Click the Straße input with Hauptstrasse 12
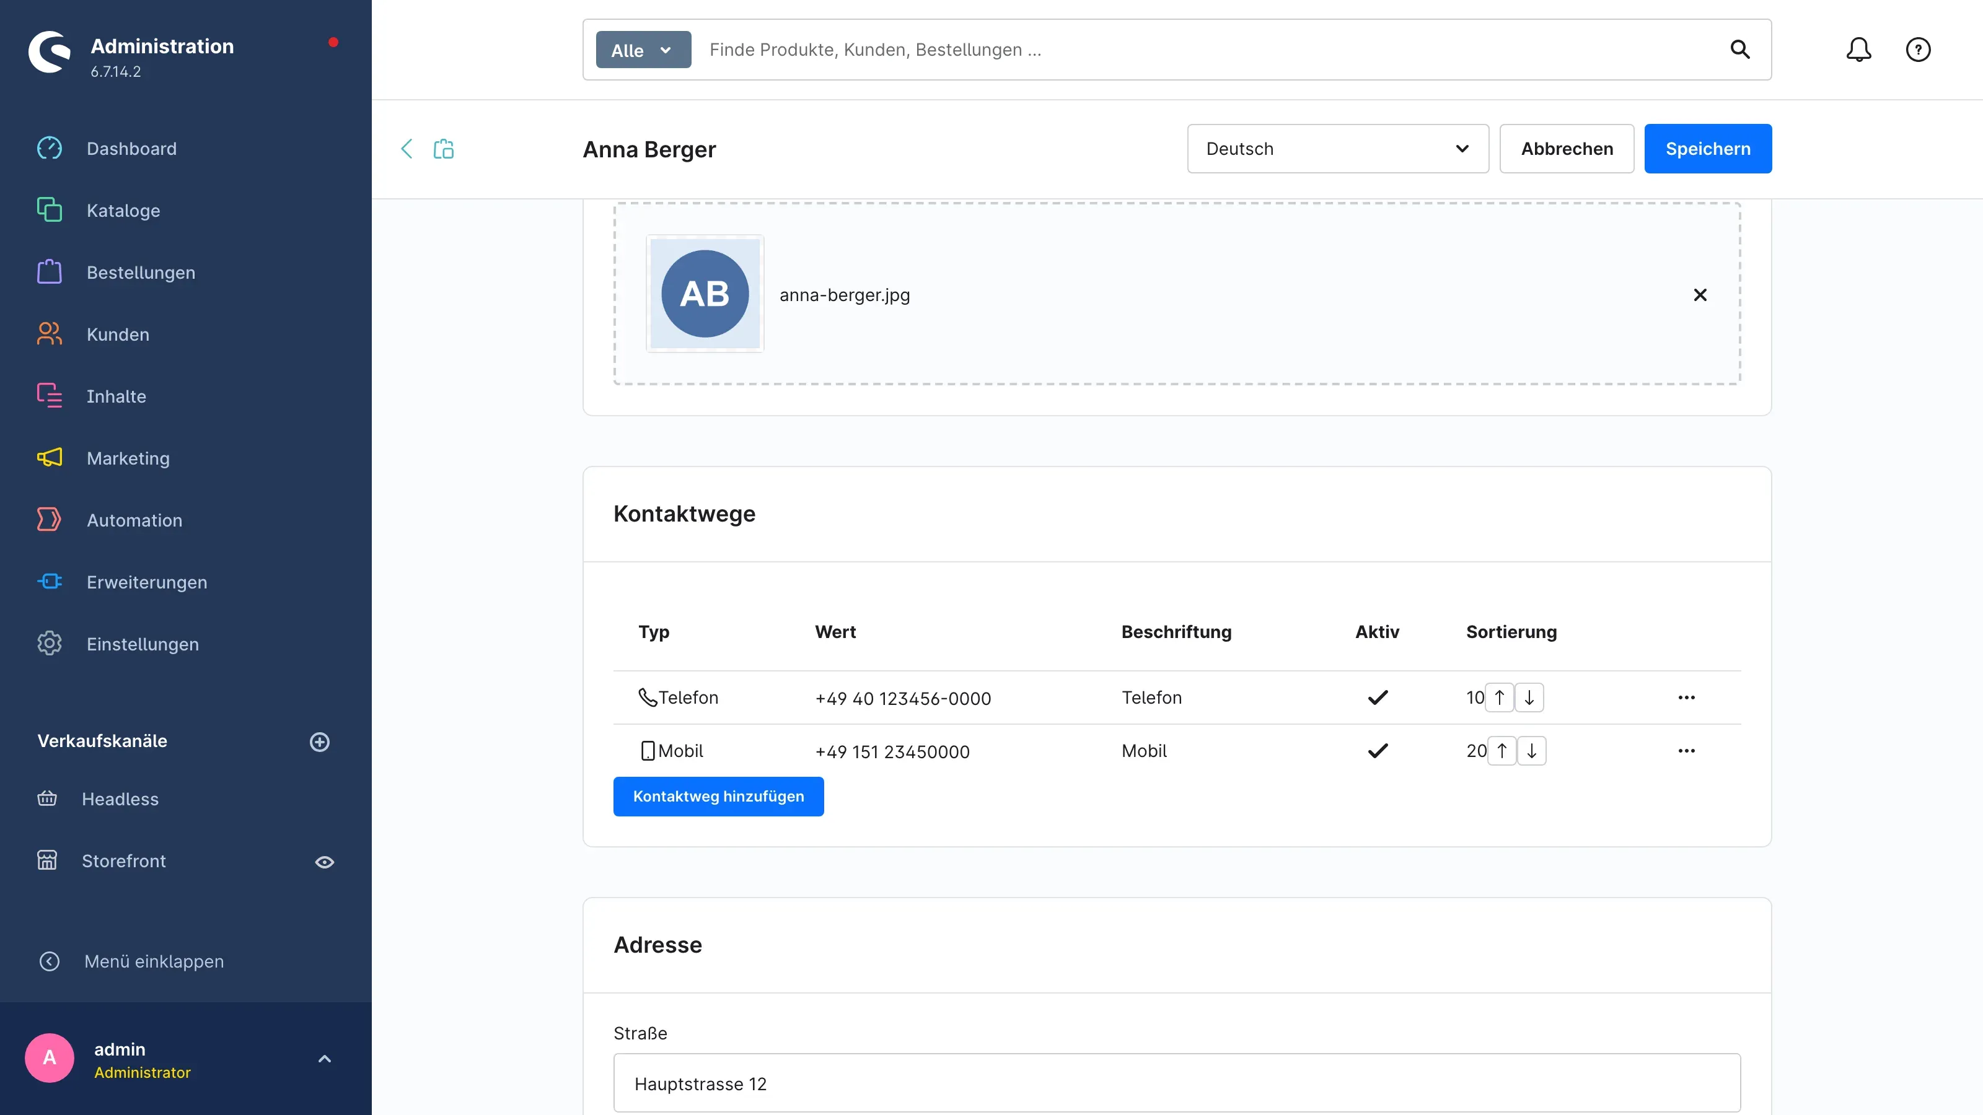Image resolution: width=1983 pixels, height=1115 pixels. pos(1177,1083)
